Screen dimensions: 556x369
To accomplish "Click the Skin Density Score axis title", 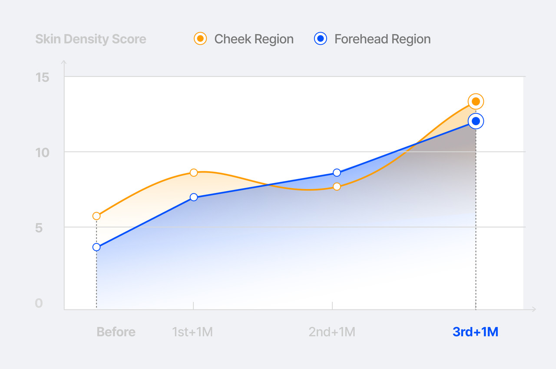I will tap(91, 39).
